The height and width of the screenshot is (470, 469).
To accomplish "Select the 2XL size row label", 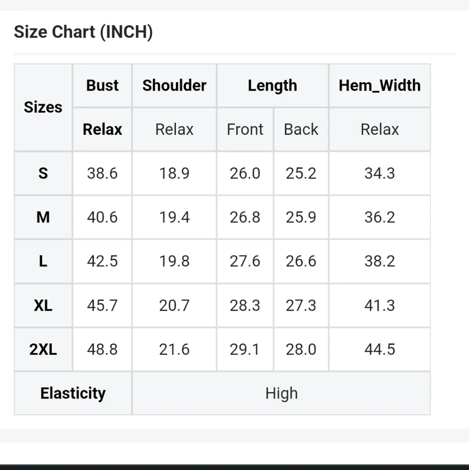I will [x=43, y=350].
